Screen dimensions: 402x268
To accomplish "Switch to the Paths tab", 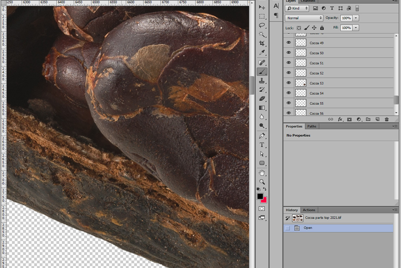I will click(312, 126).
